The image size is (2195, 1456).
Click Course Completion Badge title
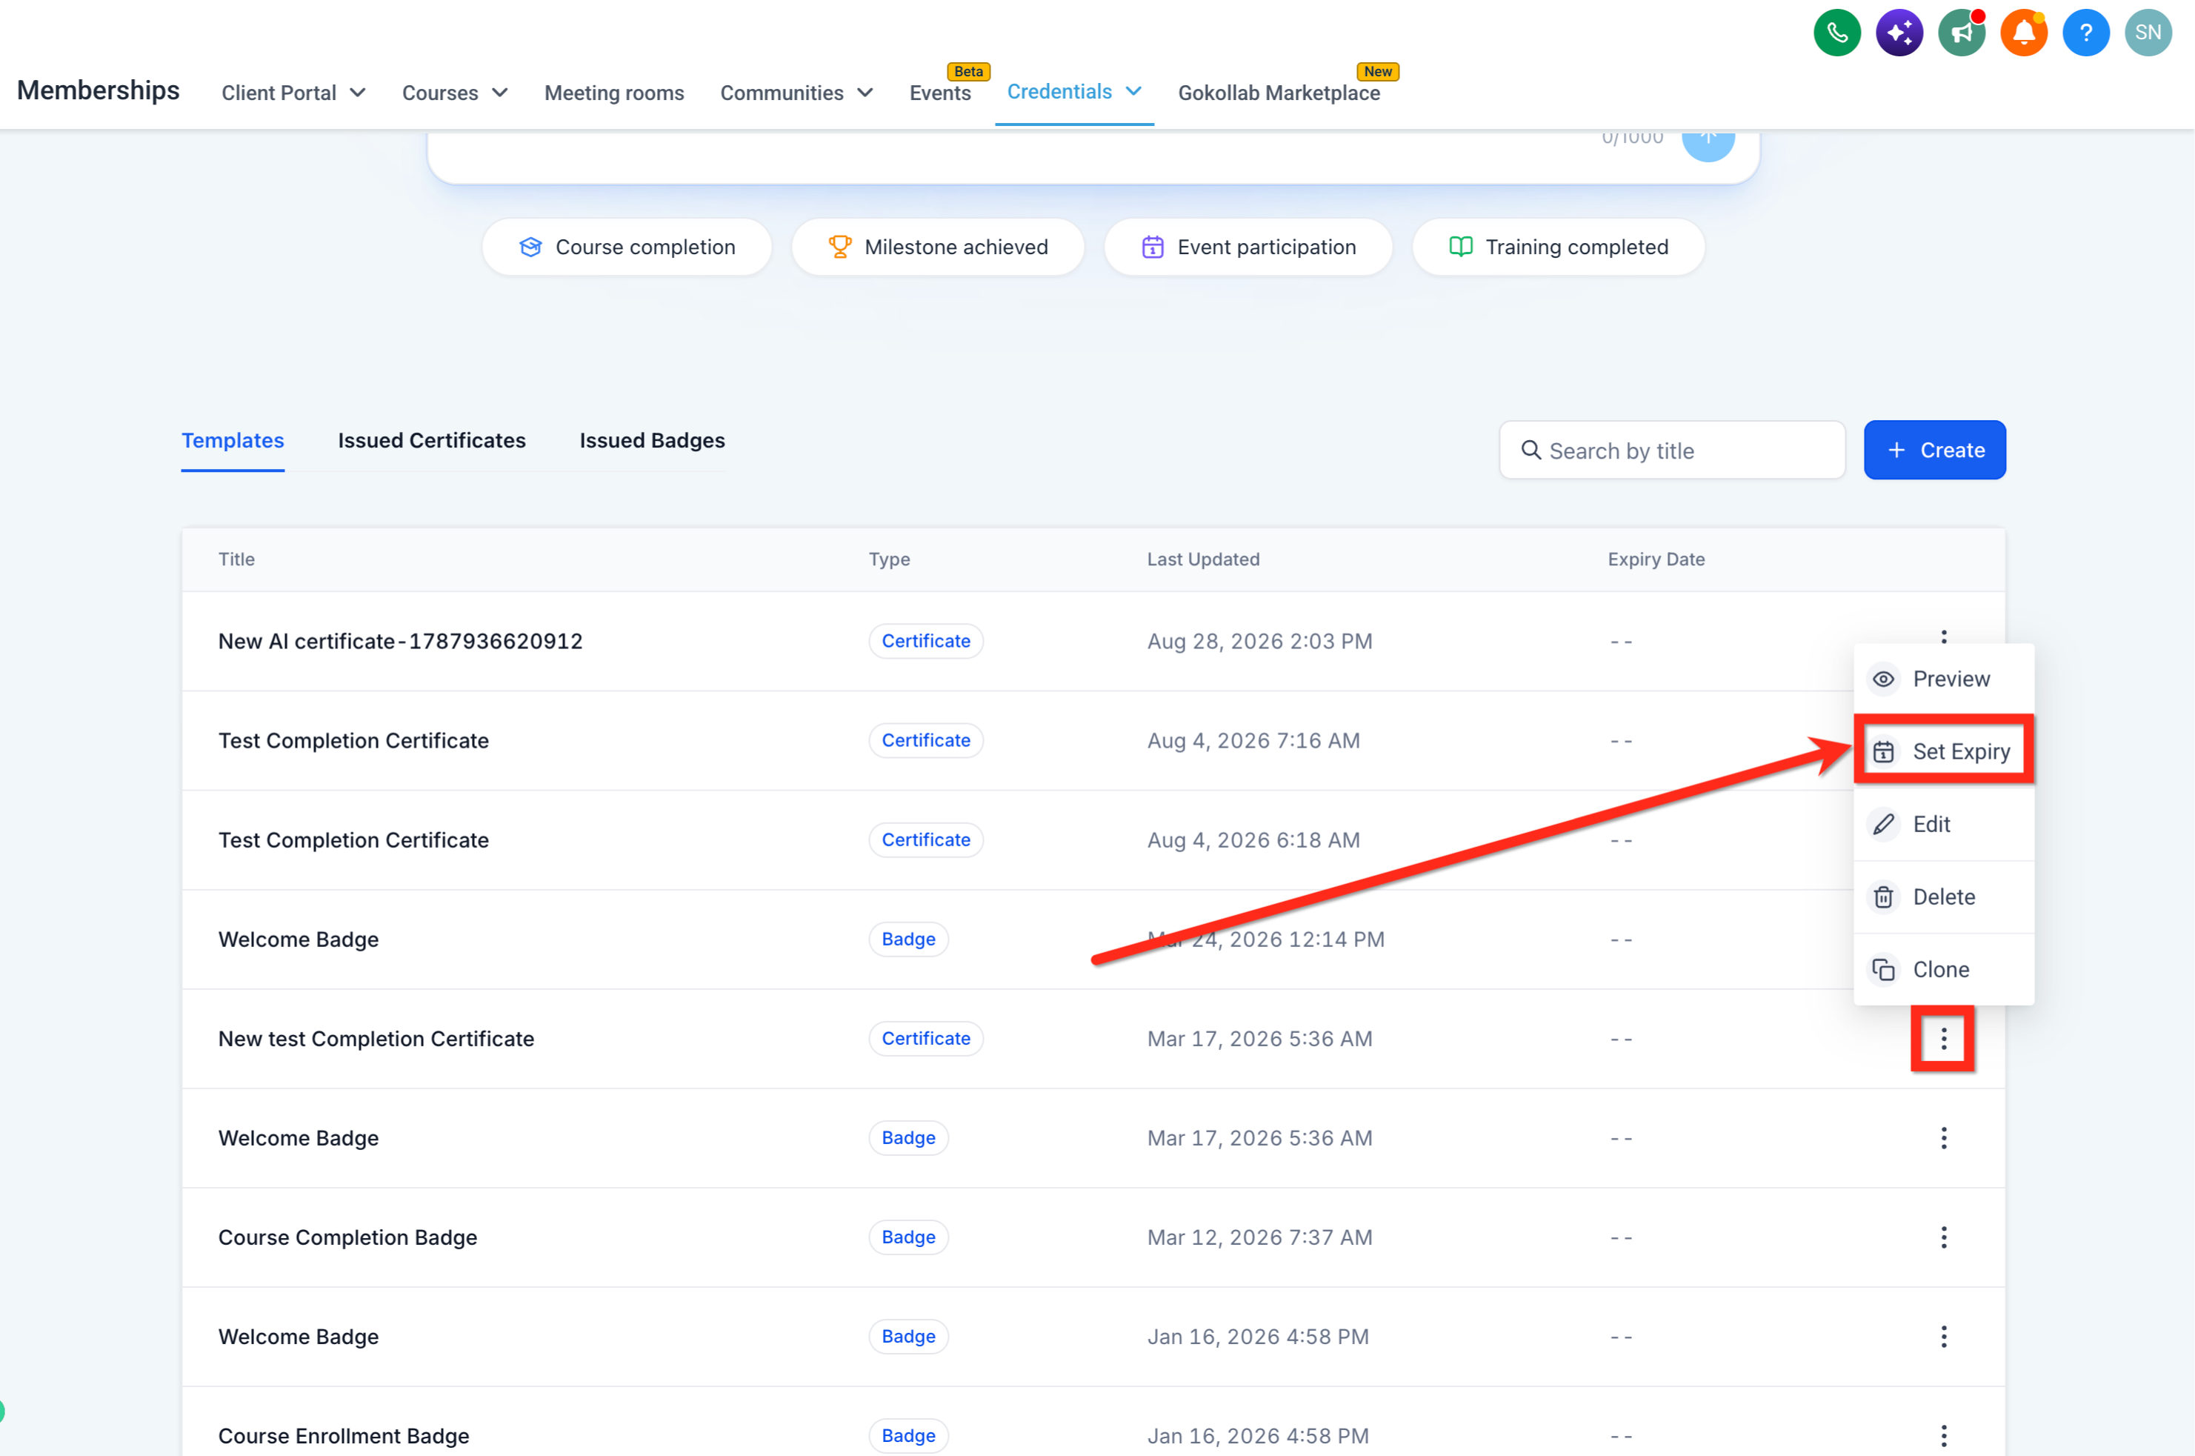tap(347, 1238)
